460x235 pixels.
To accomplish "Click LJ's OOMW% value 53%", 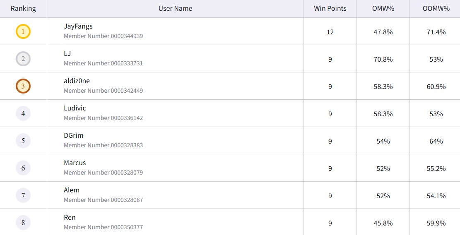I will pyautogui.click(x=436, y=59).
